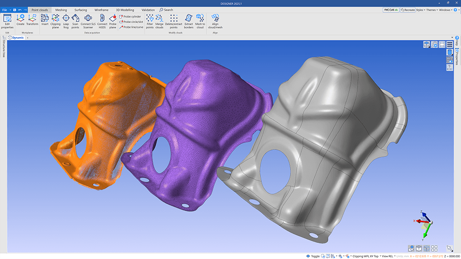Select the Leap frog tool
This screenshot has height=259, width=461.
pyautogui.click(x=66, y=22)
